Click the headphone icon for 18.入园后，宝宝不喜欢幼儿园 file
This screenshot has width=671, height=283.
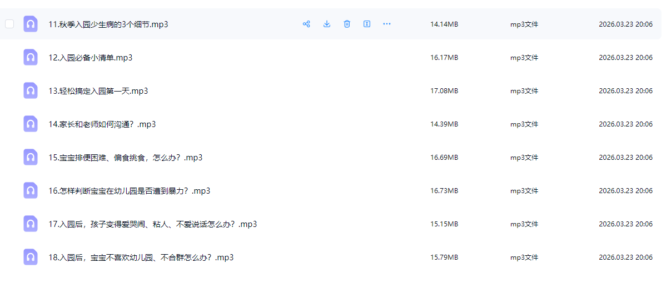[x=31, y=257]
